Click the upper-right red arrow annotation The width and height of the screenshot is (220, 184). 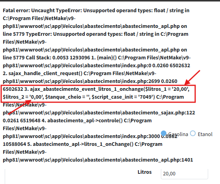192,77
